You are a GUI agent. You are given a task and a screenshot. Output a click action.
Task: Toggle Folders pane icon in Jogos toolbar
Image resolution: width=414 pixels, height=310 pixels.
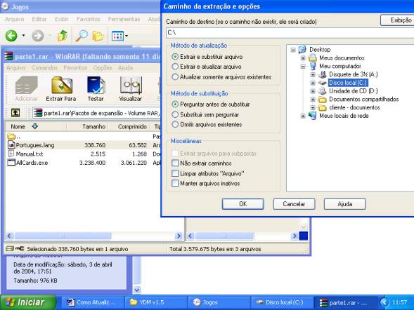coord(98,36)
